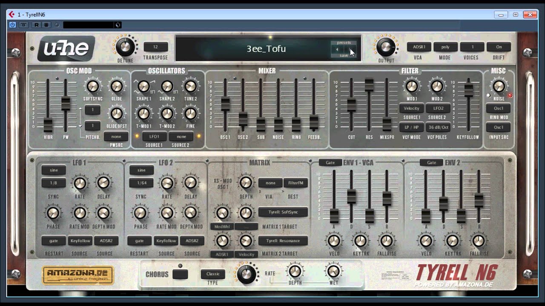Open the FilterFM DEST menu
545x306 pixels.
[295, 183]
